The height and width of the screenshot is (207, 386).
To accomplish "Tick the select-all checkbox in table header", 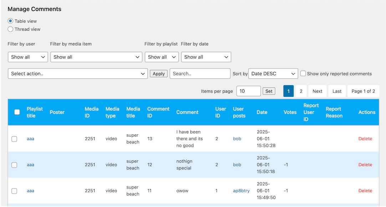I will pyautogui.click(x=17, y=112).
